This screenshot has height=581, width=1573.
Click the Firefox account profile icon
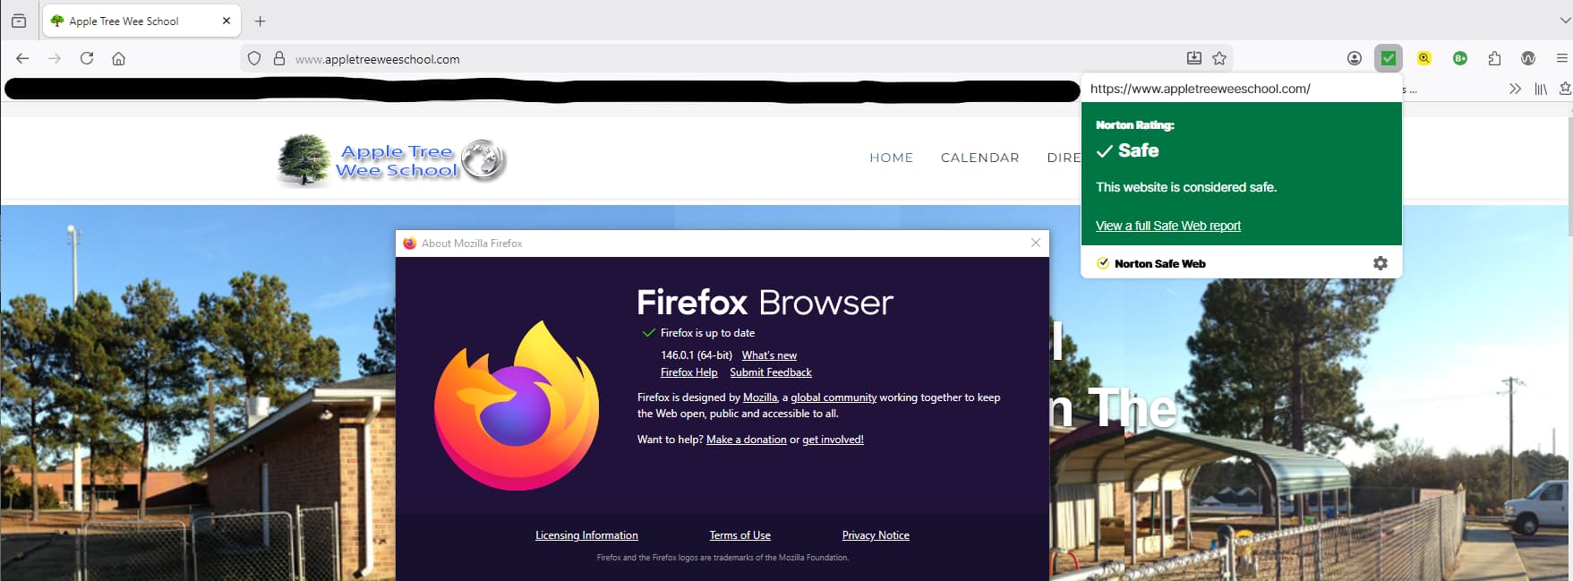tap(1354, 58)
